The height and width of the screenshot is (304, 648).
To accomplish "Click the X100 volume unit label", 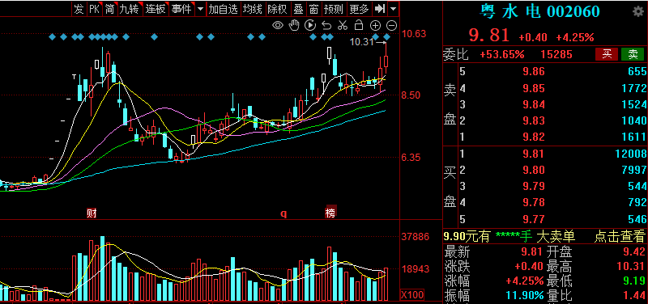I will 412,295.
